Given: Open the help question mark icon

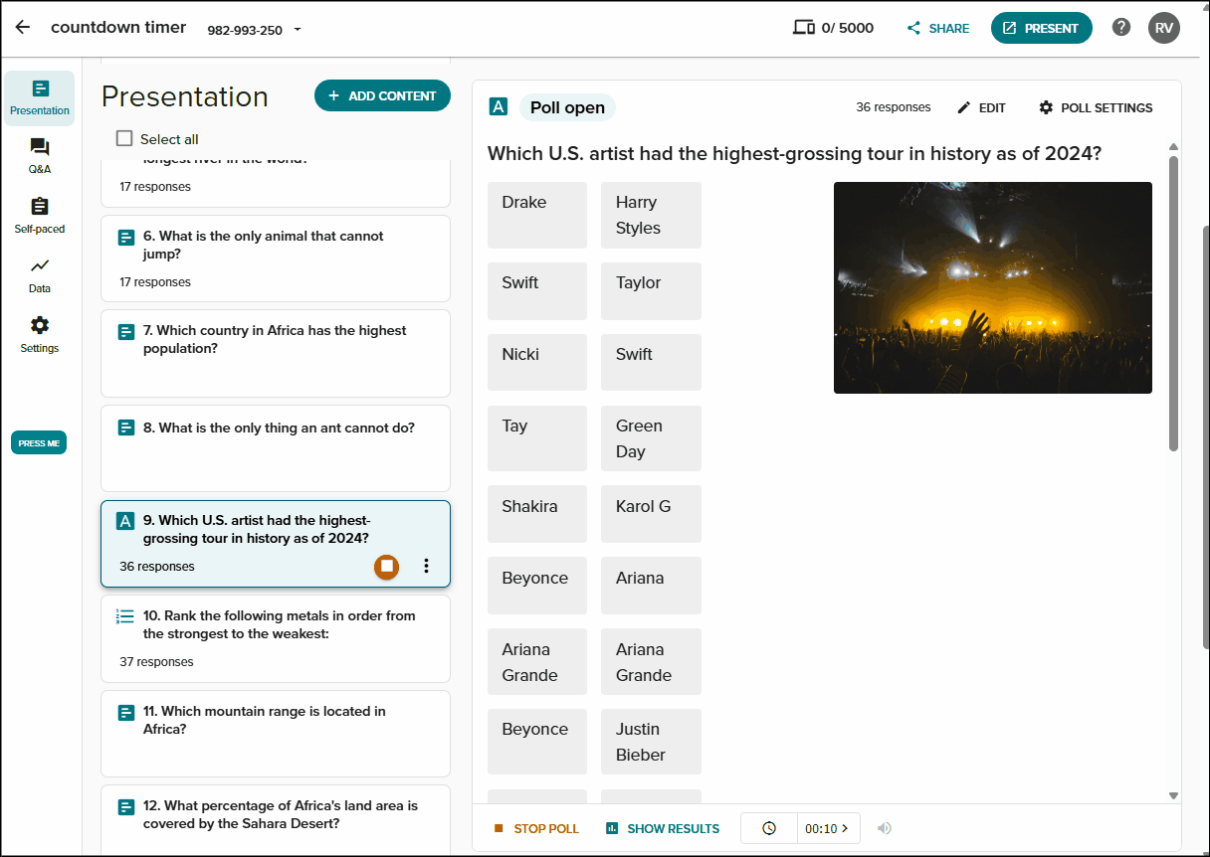Looking at the screenshot, I should pos(1121,28).
